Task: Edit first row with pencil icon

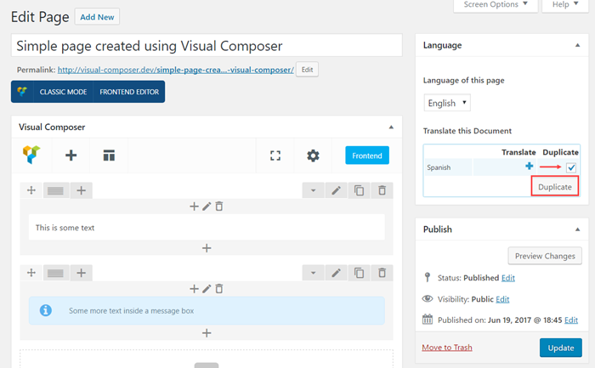Action: pyautogui.click(x=337, y=190)
